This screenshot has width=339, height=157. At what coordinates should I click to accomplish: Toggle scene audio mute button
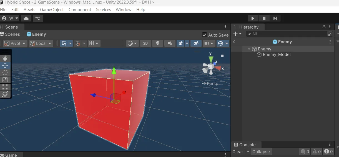pos(170,43)
